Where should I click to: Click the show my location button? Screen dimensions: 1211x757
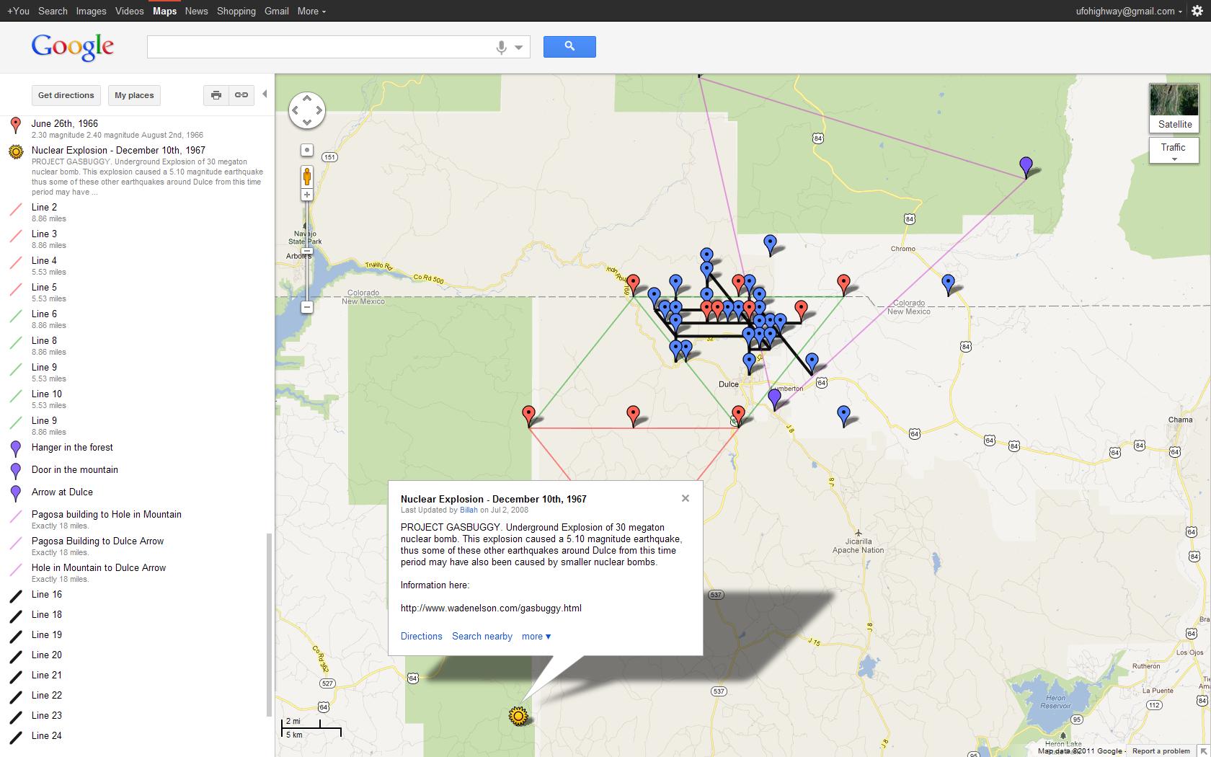[307, 150]
